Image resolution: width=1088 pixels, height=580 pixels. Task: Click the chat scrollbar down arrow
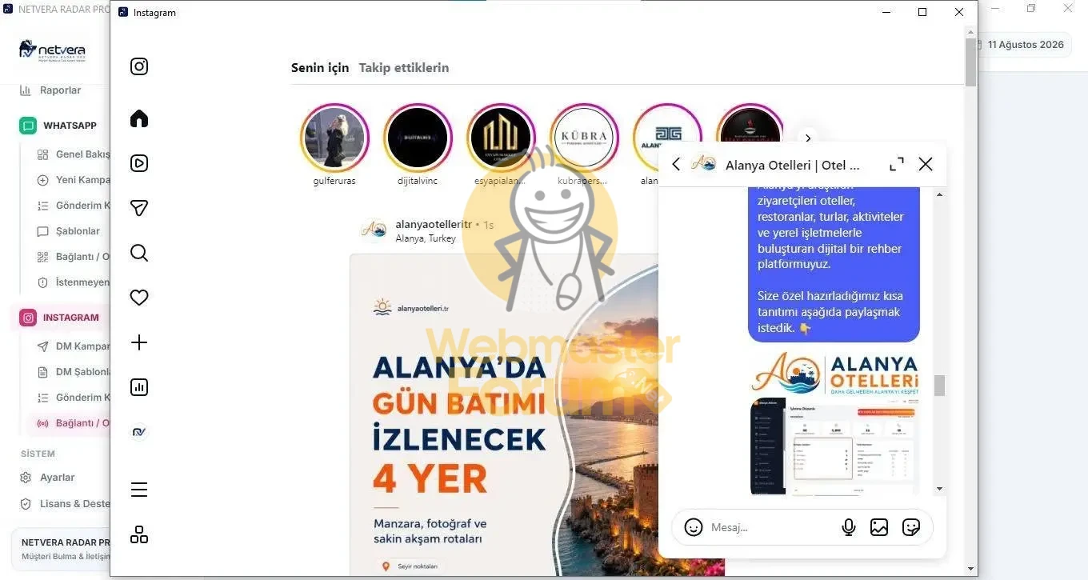[x=939, y=489]
